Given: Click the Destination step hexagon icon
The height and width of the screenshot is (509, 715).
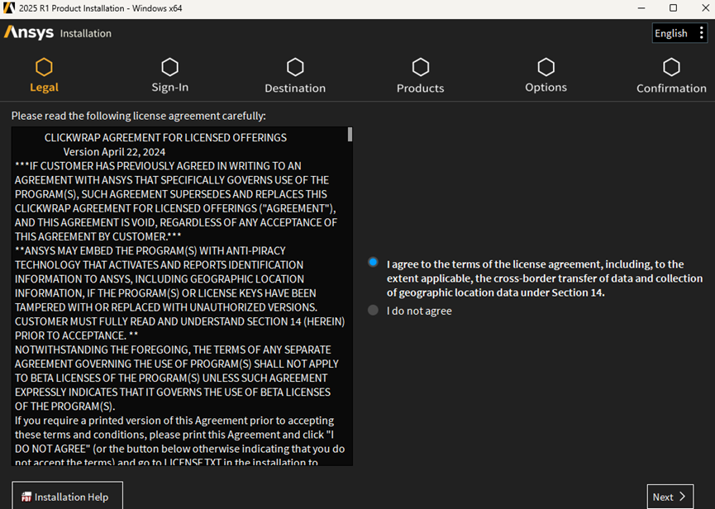Looking at the screenshot, I should pyautogui.click(x=295, y=68).
